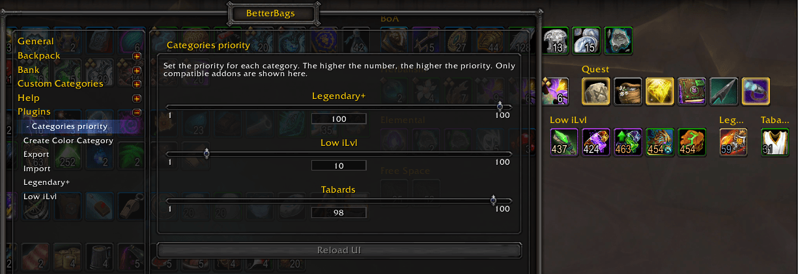
Task: Click the ring quest item icon
Action: 755,91
